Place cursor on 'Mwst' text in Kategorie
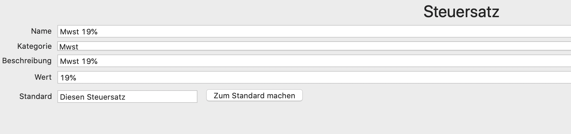Screen dimensions: 571x134 [x=69, y=47]
